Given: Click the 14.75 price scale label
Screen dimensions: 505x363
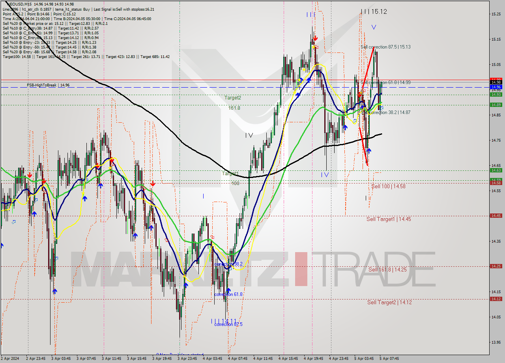Looking at the screenshot, I should (496, 140).
